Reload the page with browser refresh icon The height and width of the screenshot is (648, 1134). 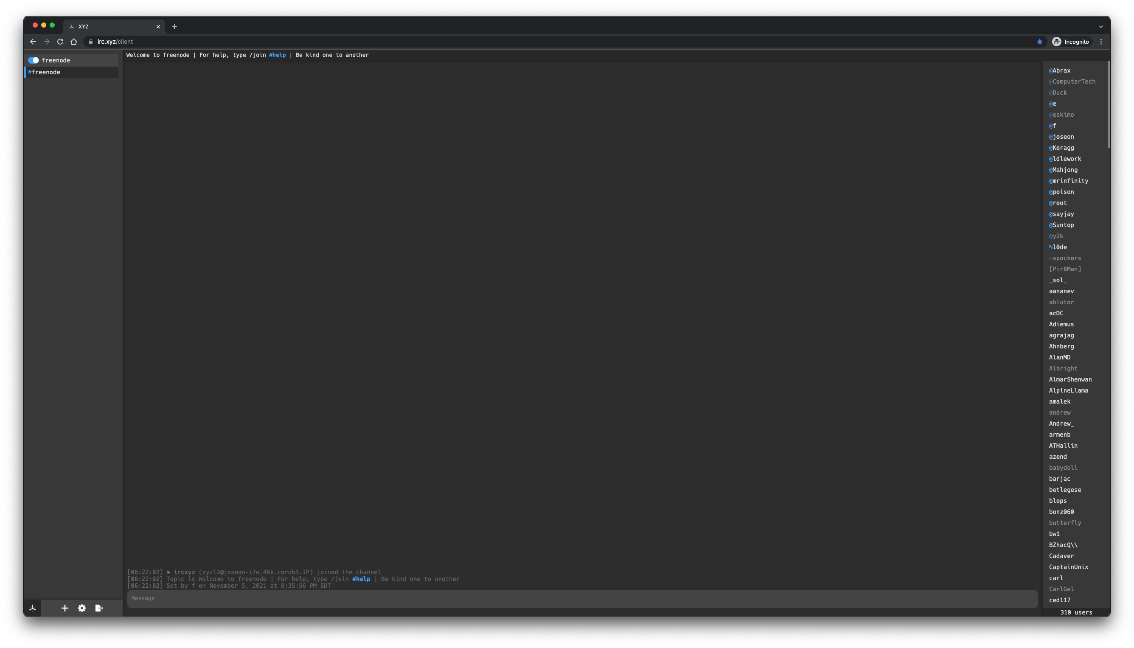pos(60,42)
